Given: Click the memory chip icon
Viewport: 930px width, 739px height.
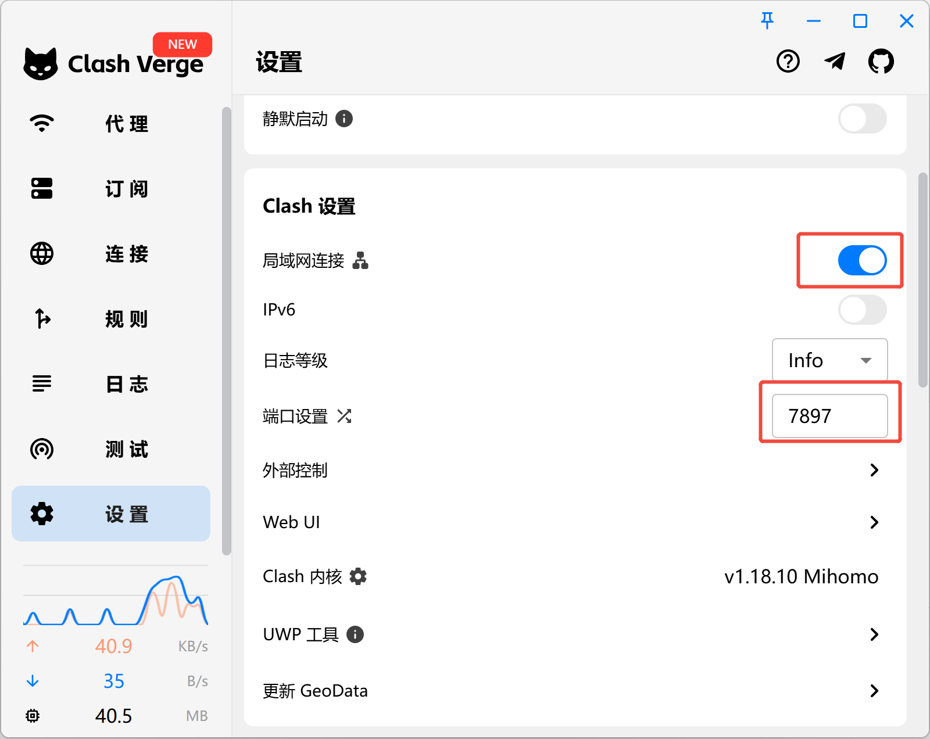Looking at the screenshot, I should click(33, 716).
